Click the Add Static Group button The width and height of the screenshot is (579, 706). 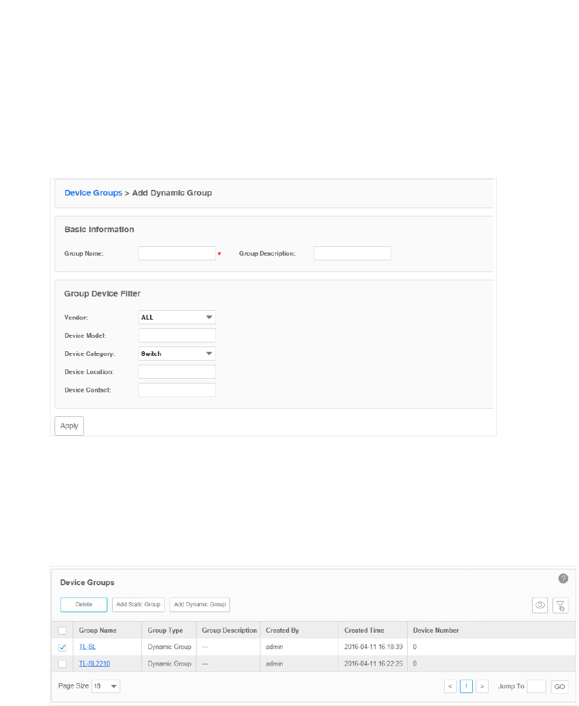[x=138, y=605]
